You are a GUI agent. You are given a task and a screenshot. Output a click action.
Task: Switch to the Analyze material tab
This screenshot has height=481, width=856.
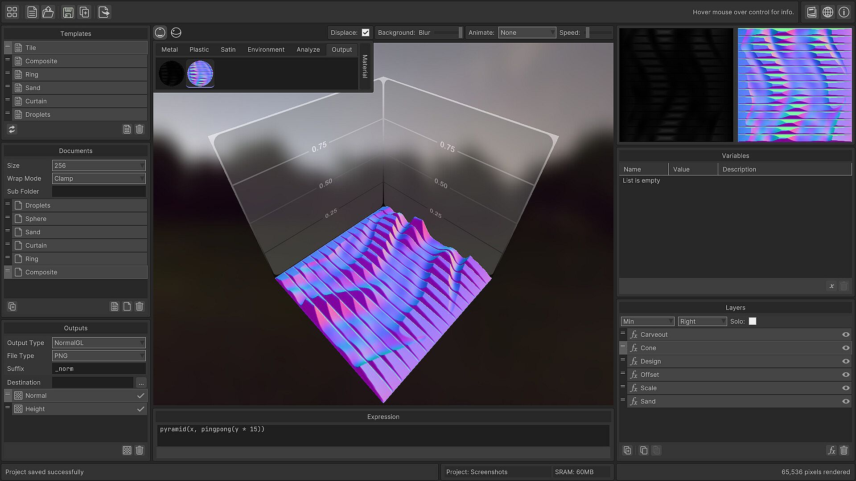[x=308, y=49]
